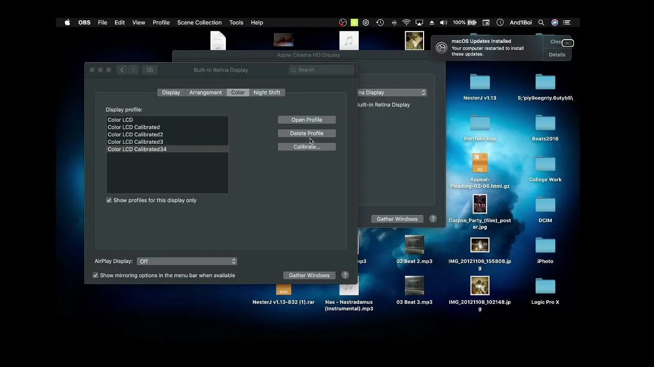Open the Wi-Fi status menu

[407, 22]
